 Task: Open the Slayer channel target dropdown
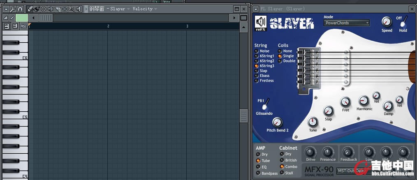click(x=129, y=9)
